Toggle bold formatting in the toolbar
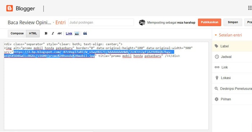This screenshot has width=252, height=132. (x=46, y=33)
